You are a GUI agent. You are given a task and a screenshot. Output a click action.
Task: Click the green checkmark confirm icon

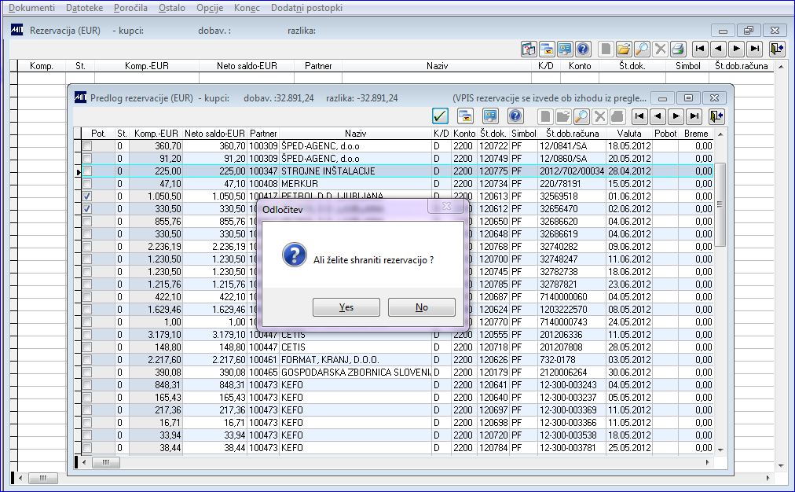[x=441, y=116]
